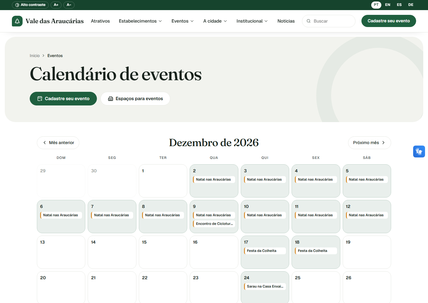Switch the site language to ES

tap(399, 5)
